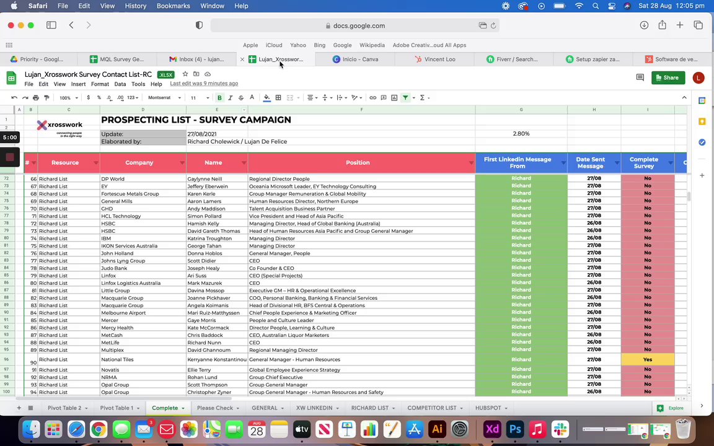
Task: Open the cell borders menu
Action: point(278,98)
